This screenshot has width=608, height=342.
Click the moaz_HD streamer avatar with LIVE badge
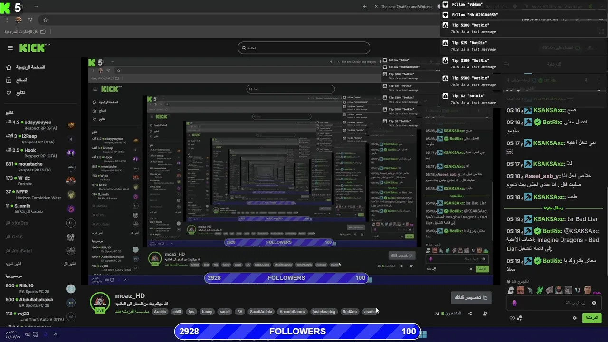[x=100, y=303]
